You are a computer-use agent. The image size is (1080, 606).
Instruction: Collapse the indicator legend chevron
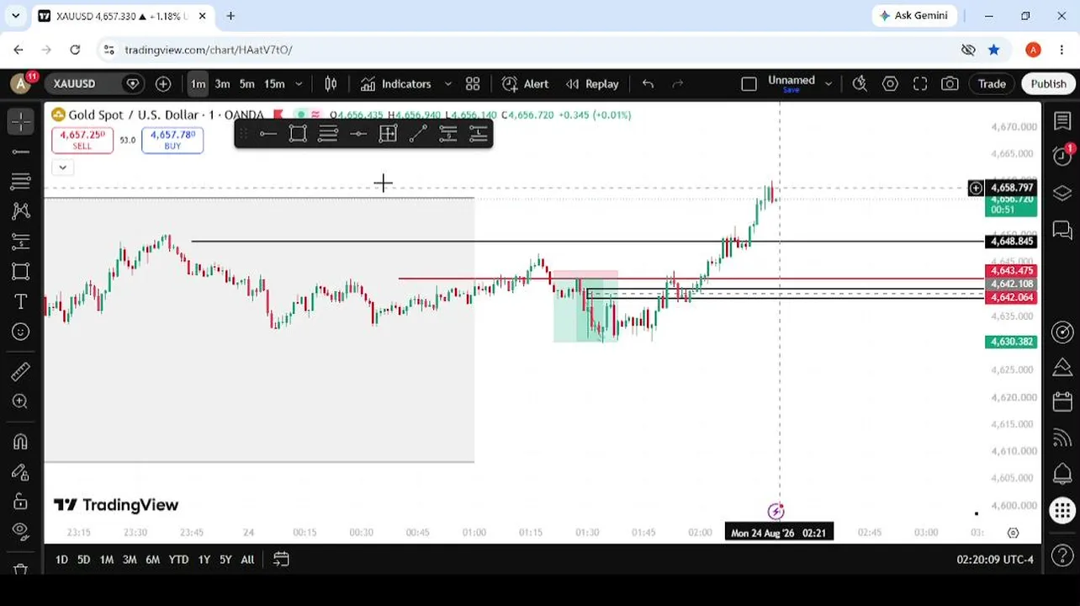point(62,167)
